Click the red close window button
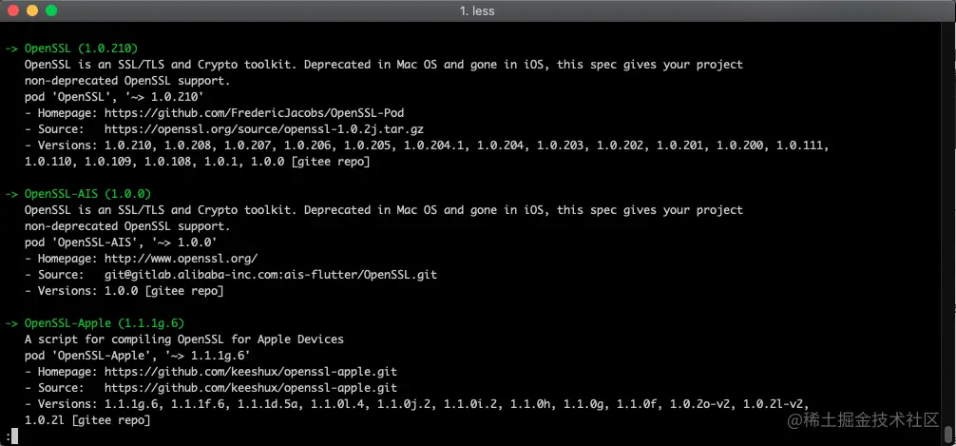This screenshot has width=956, height=446. [12, 10]
